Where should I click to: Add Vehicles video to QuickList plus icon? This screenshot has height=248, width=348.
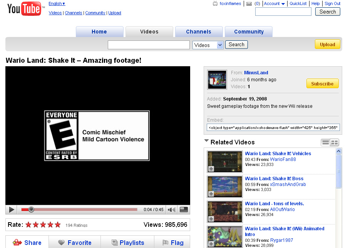point(211,169)
